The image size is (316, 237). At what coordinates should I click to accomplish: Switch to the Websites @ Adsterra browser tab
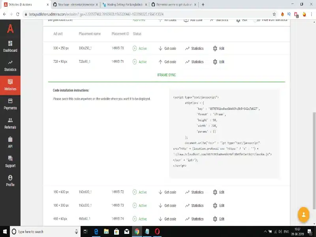click(26, 4)
